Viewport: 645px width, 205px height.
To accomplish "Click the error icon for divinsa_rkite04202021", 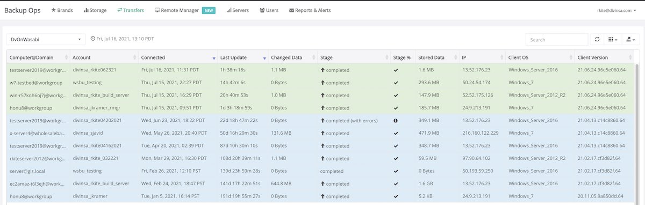I will 396,121.
